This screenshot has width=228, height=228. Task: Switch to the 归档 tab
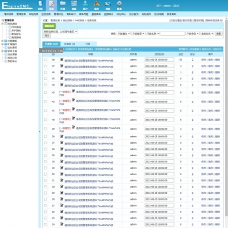[x=88, y=44]
